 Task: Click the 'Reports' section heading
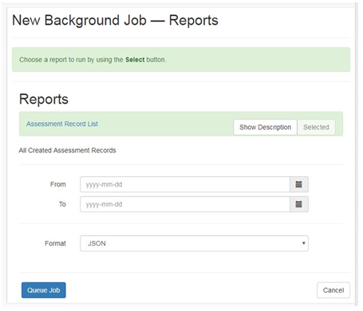pos(44,99)
